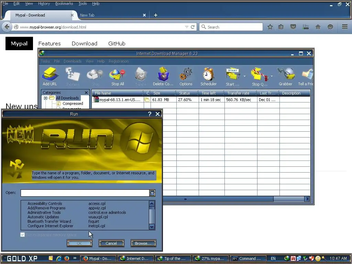Open Start Queue dropdown arrow
Screen dimensions: 352x264
[244, 76]
